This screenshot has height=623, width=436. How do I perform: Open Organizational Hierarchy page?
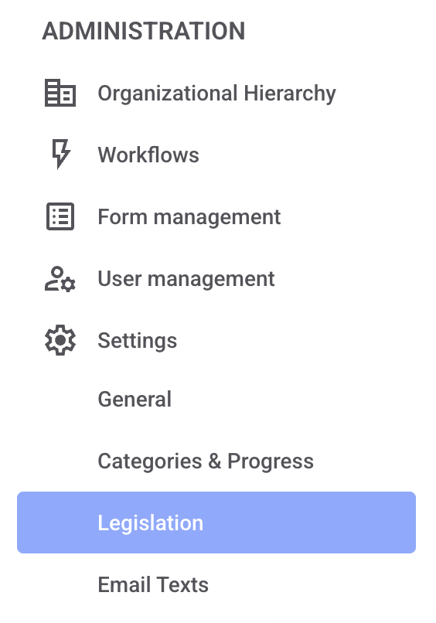tap(216, 94)
